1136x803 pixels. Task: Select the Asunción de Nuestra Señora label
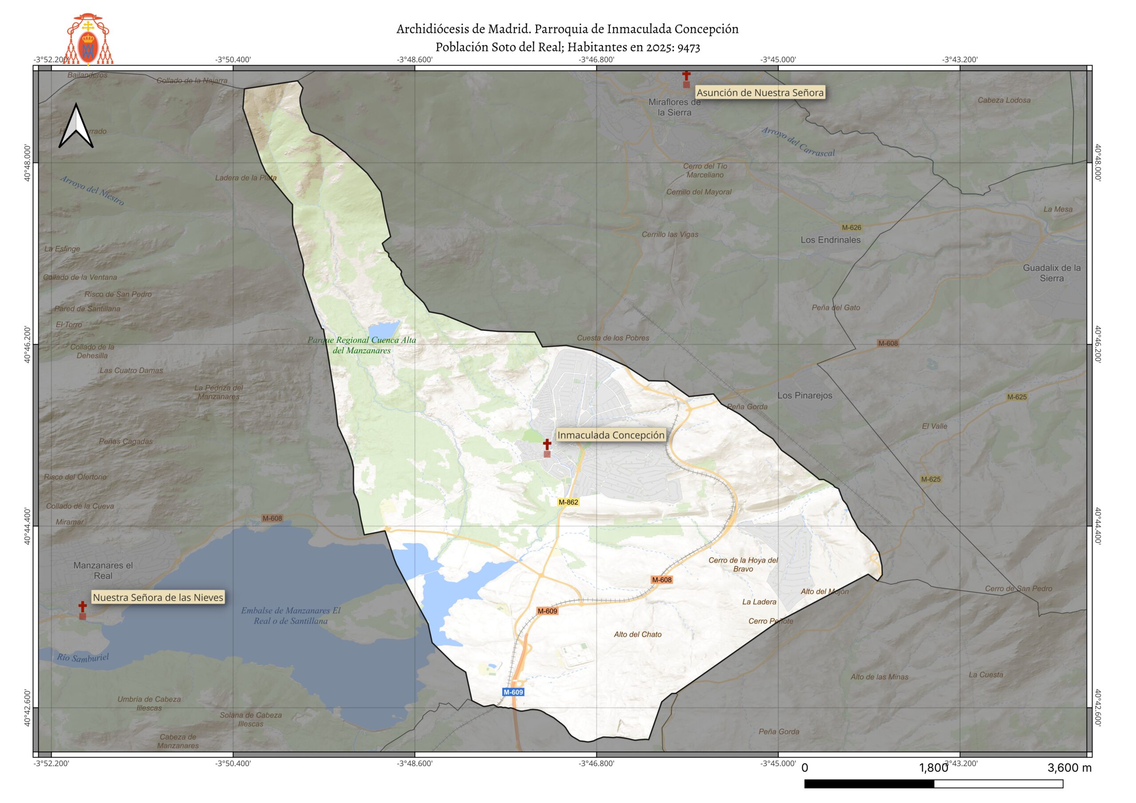(760, 93)
